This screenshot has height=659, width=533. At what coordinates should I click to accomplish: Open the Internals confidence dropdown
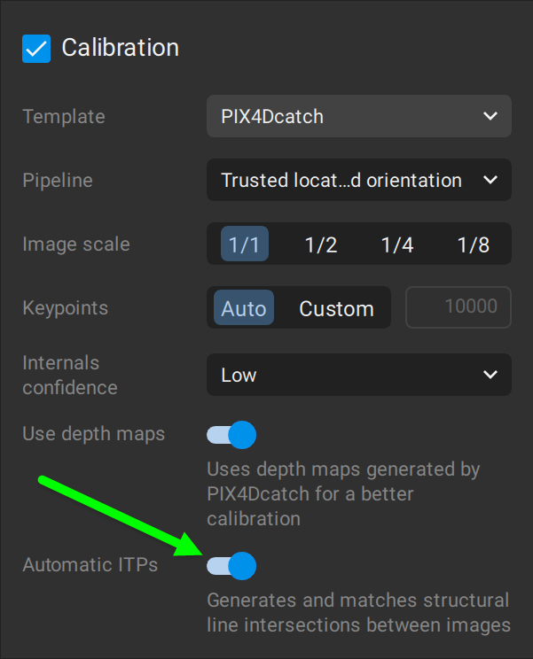tap(358, 375)
